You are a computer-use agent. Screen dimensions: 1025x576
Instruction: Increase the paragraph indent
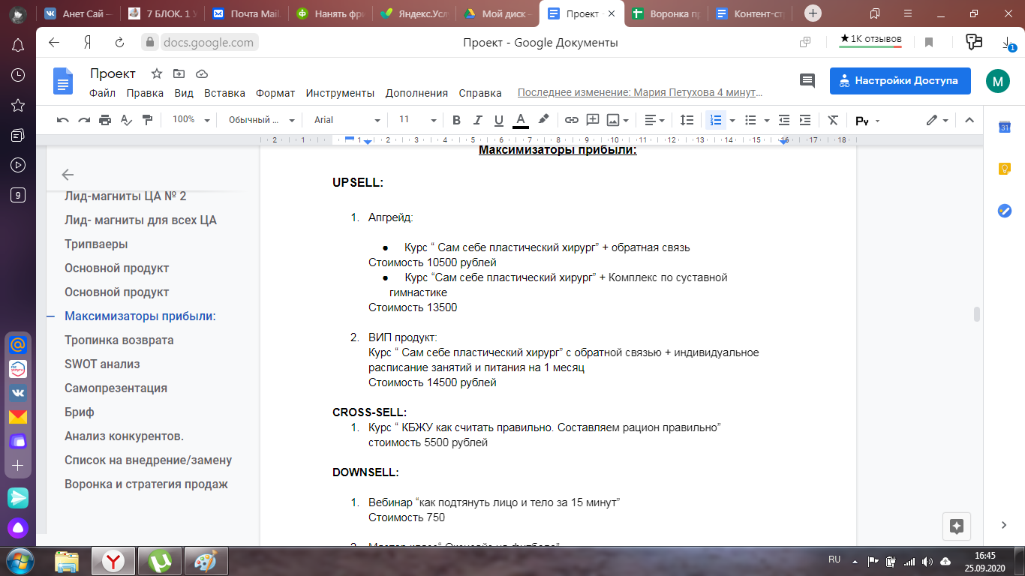pyautogui.click(x=805, y=120)
